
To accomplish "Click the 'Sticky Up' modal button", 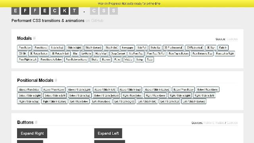I will pyautogui.click(x=155, y=48).
